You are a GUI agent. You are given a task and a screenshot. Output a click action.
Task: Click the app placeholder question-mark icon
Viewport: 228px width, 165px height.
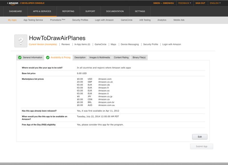pyautogui.click(x=21, y=41)
